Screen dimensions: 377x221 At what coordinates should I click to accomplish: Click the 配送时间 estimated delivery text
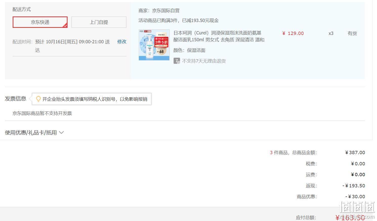tap(72, 46)
